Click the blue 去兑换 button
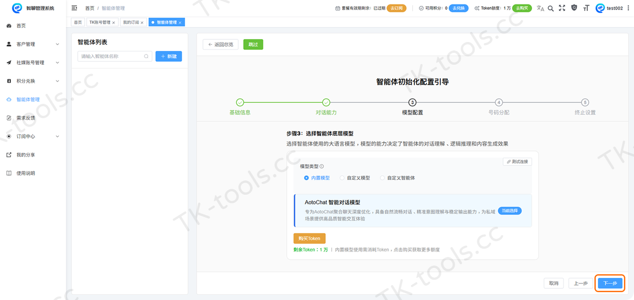Screen dimensions: 634x300 459,8
